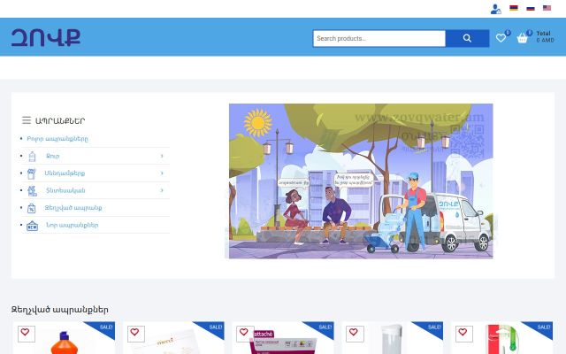The image size is (566, 354).
Task: Add fifth sale product to wishlist
Action: pos(463,334)
